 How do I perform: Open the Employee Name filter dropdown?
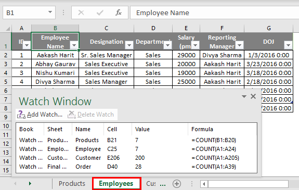[74, 45]
